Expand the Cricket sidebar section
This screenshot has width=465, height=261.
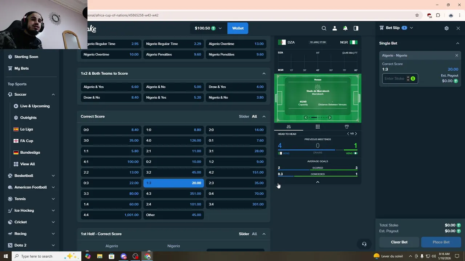[53, 222]
